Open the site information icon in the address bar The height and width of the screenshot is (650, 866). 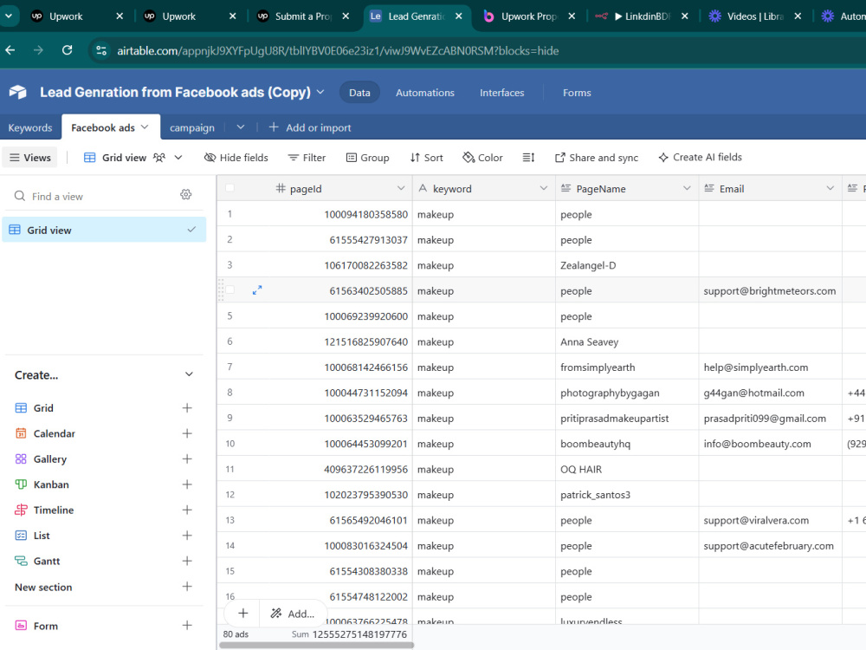tap(101, 50)
